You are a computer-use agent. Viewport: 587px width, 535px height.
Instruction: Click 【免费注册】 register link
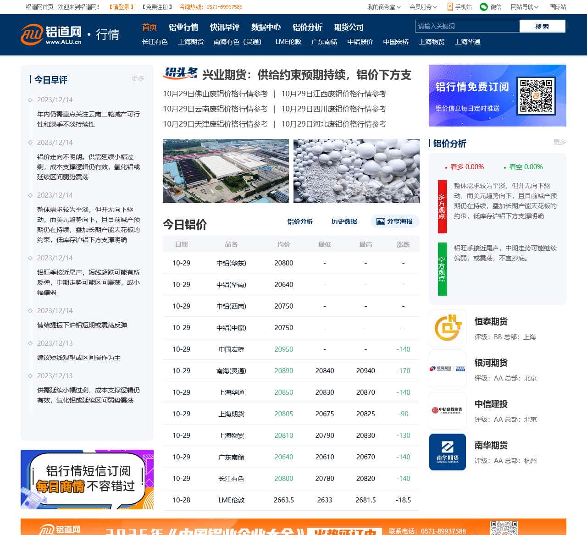coord(157,7)
